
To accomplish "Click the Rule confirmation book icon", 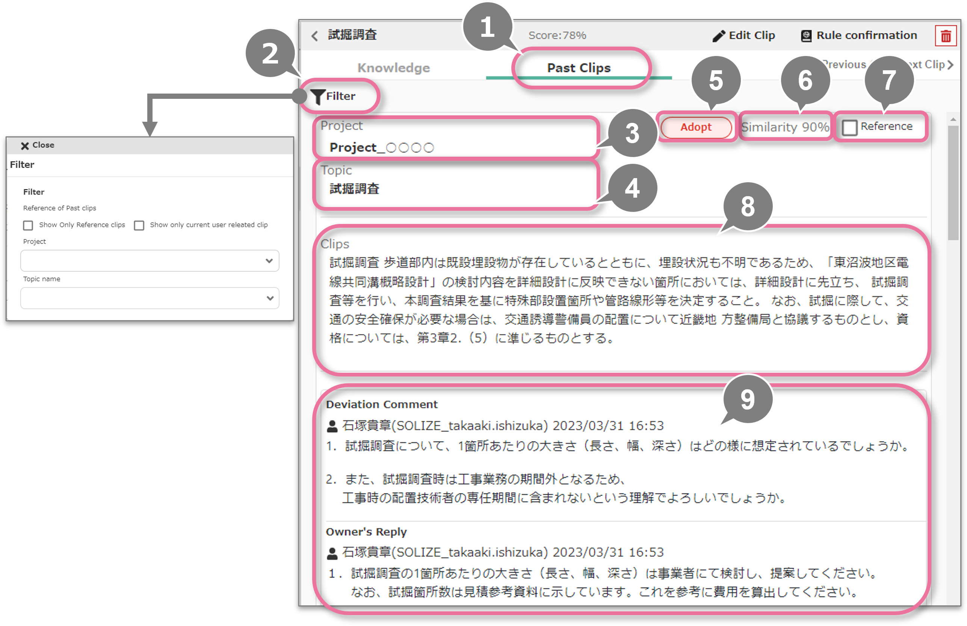I will click(x=806, y=36).
